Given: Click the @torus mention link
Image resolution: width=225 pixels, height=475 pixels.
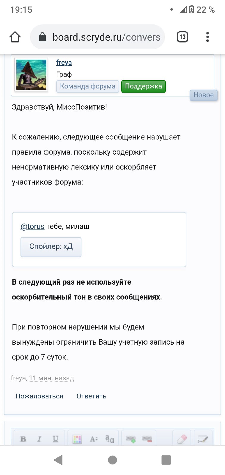Looking at the screenshot, I should 32,227.
